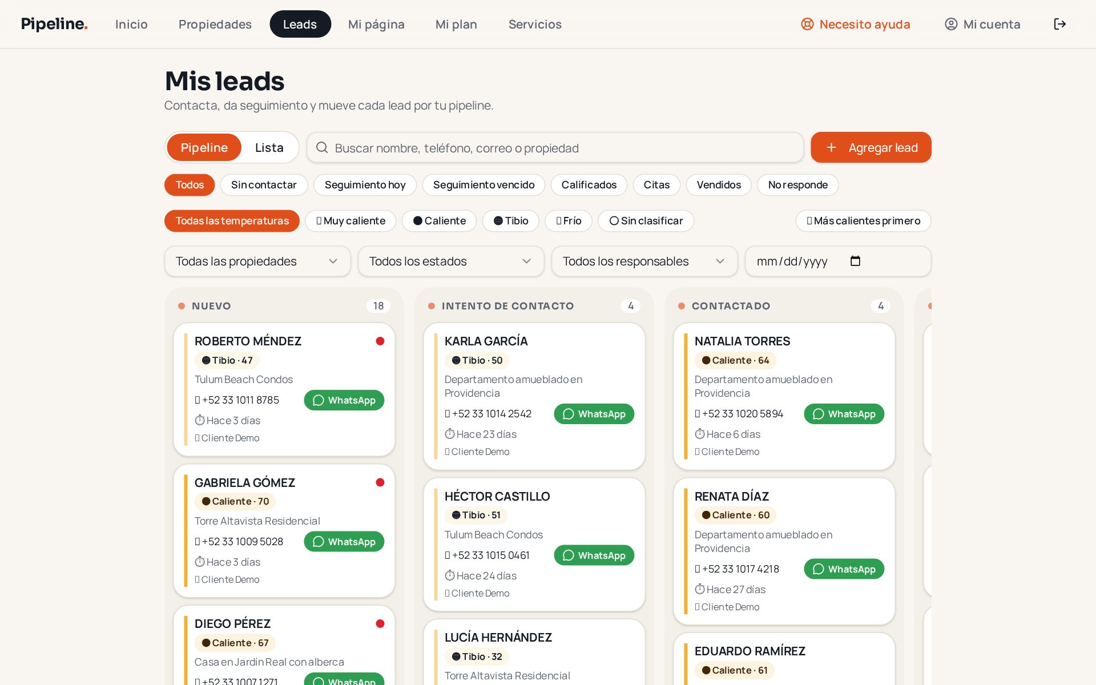Screen dimensions: 1096x685
Task: Switch to Lista view
Action: coord(269,147)
